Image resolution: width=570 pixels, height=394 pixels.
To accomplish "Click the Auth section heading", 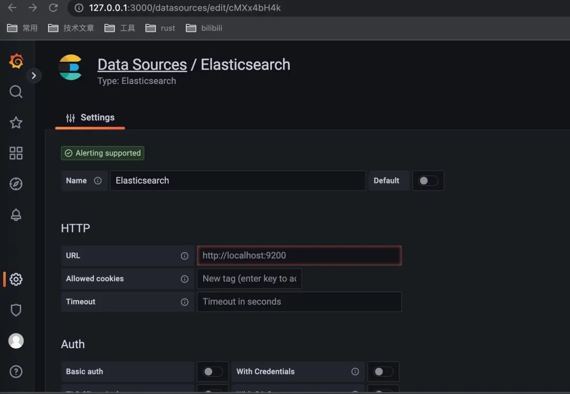I will pos(73,344).
